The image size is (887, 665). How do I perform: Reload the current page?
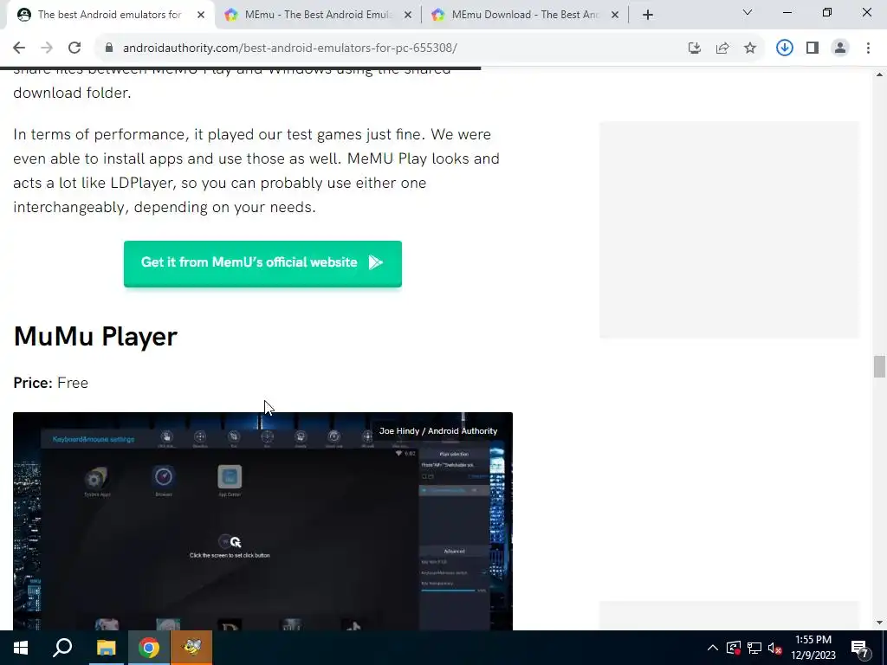pos(74,48)
